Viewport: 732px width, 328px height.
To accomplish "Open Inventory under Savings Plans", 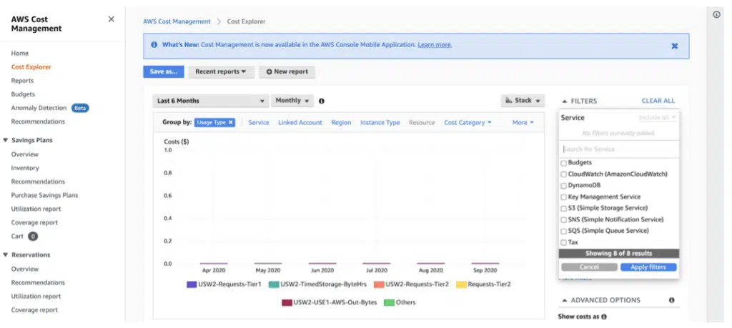I will coord(25,168).
